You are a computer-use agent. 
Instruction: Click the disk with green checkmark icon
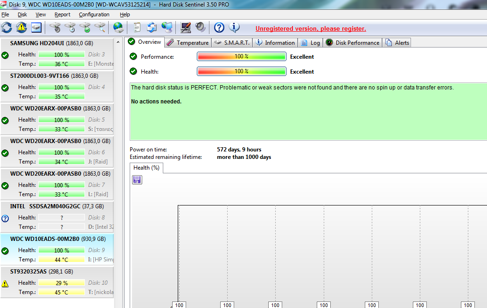tap(85, 27)
